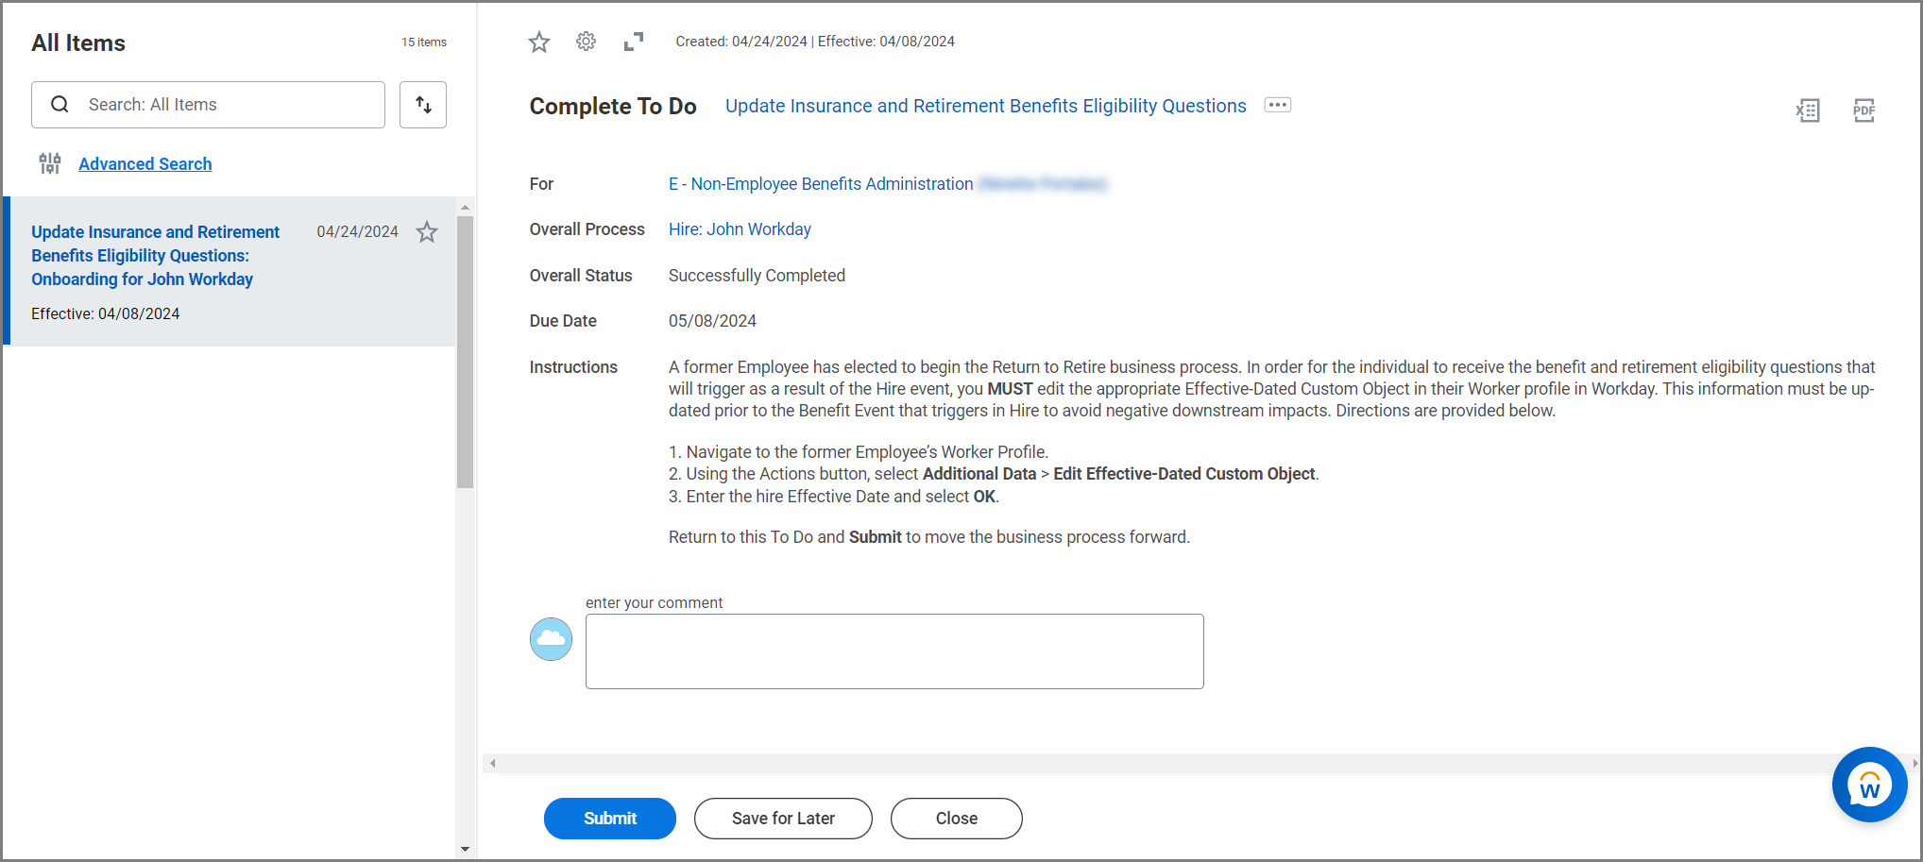Click the Advanced Search filter icon
The image size is (1923, 862).
tap(50, 164)
